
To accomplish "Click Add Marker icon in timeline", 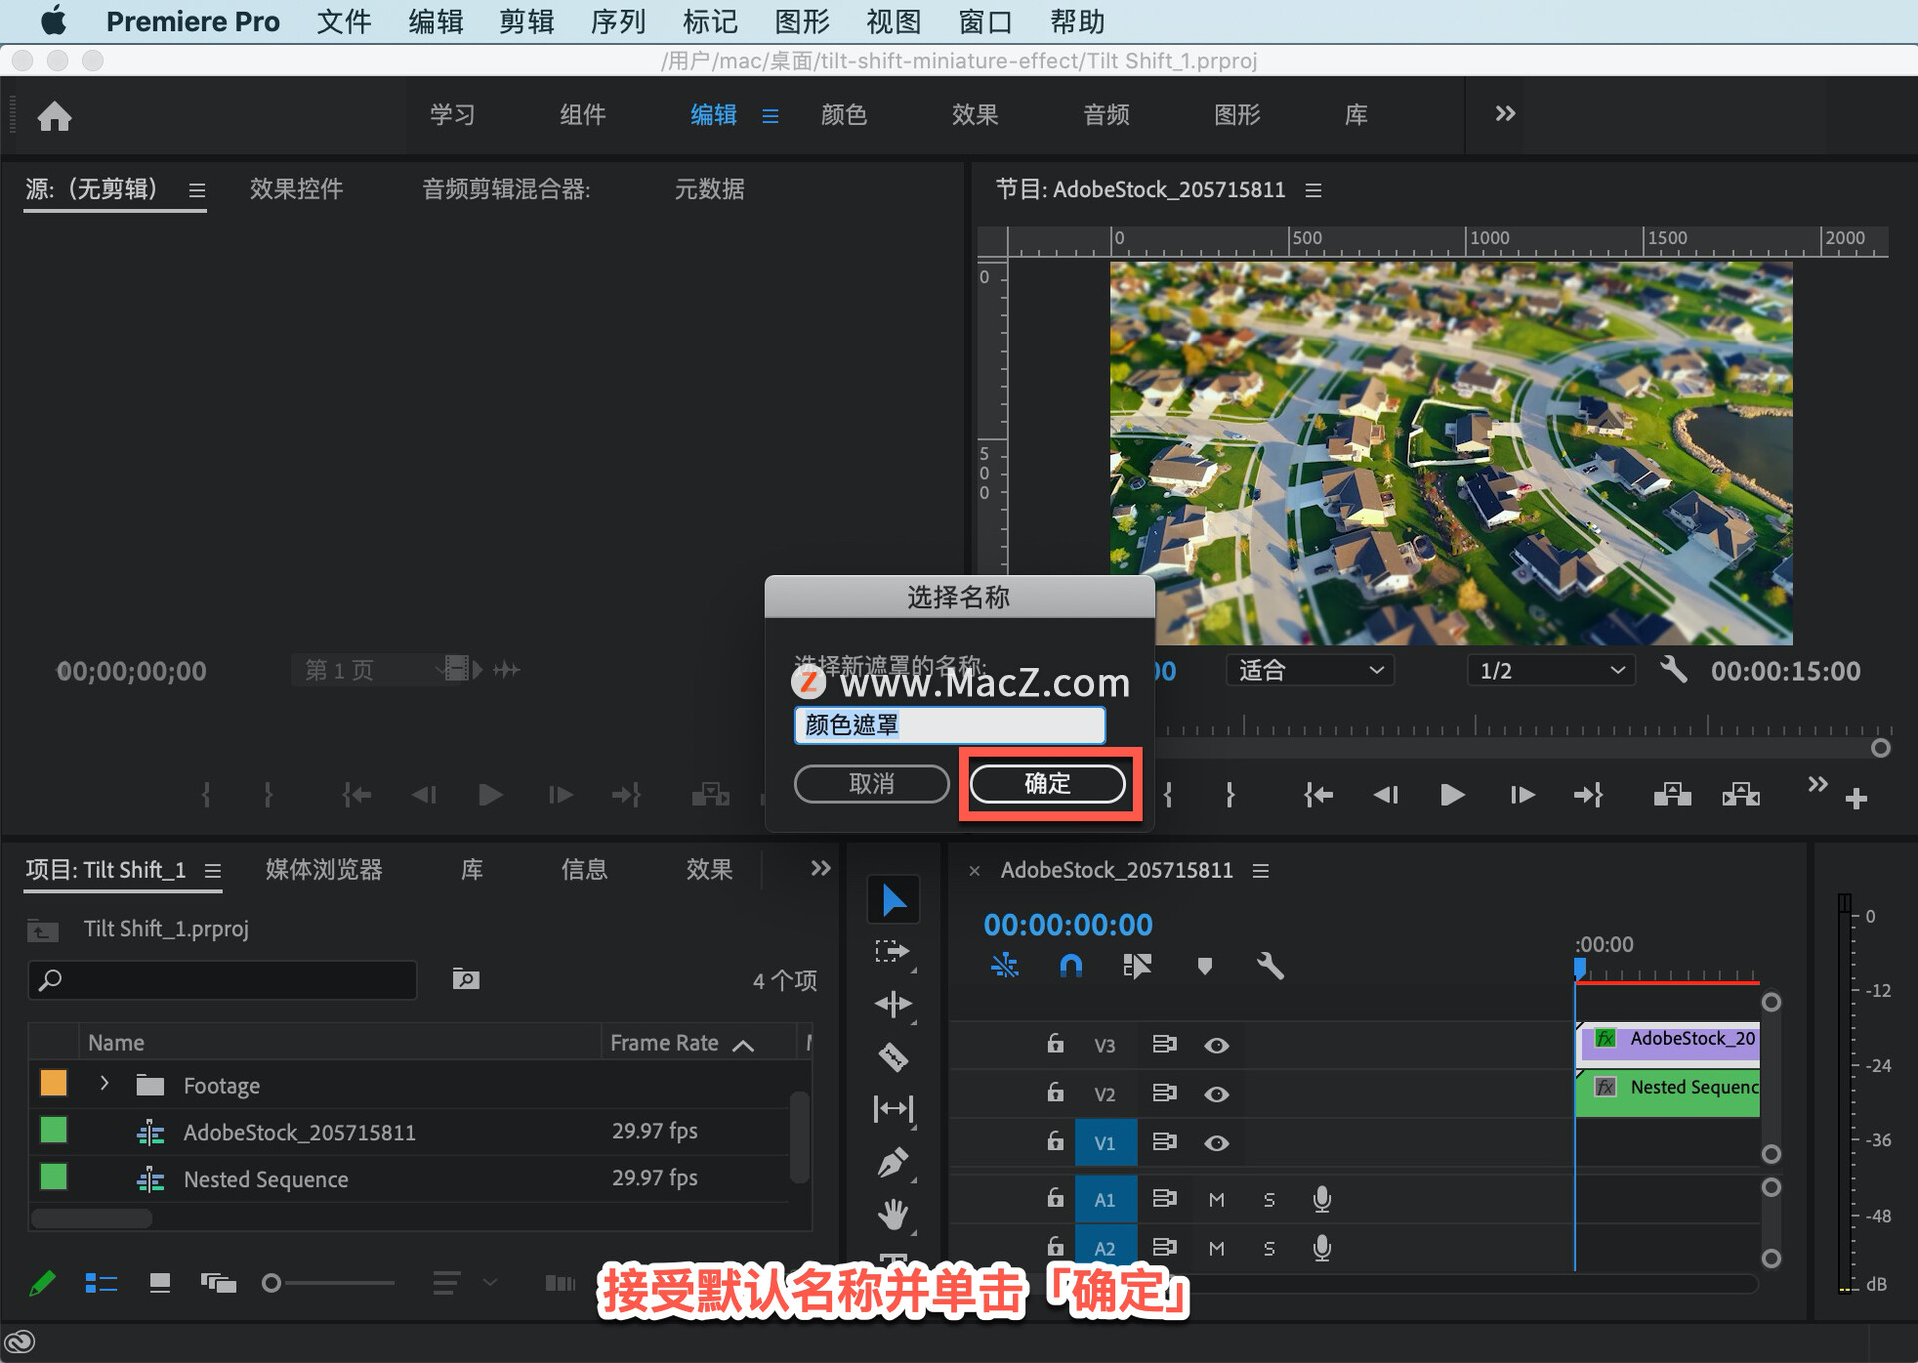I will [1205, 966].
